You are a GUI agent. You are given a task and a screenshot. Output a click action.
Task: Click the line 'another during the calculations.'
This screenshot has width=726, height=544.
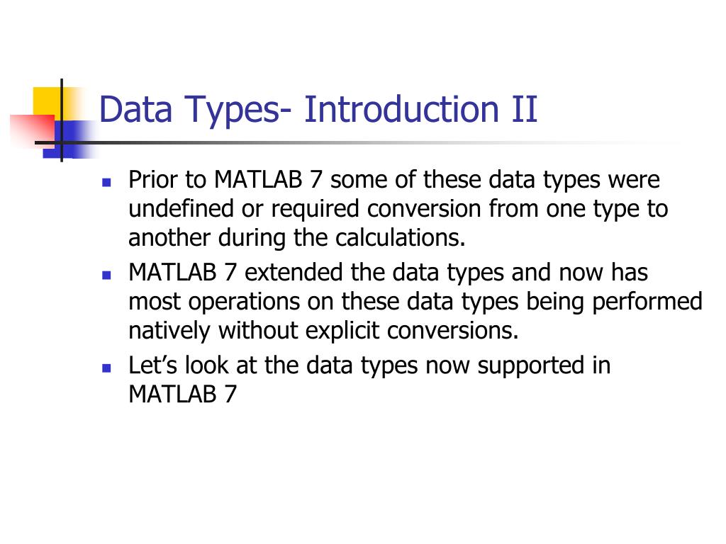tap(297, 238)
